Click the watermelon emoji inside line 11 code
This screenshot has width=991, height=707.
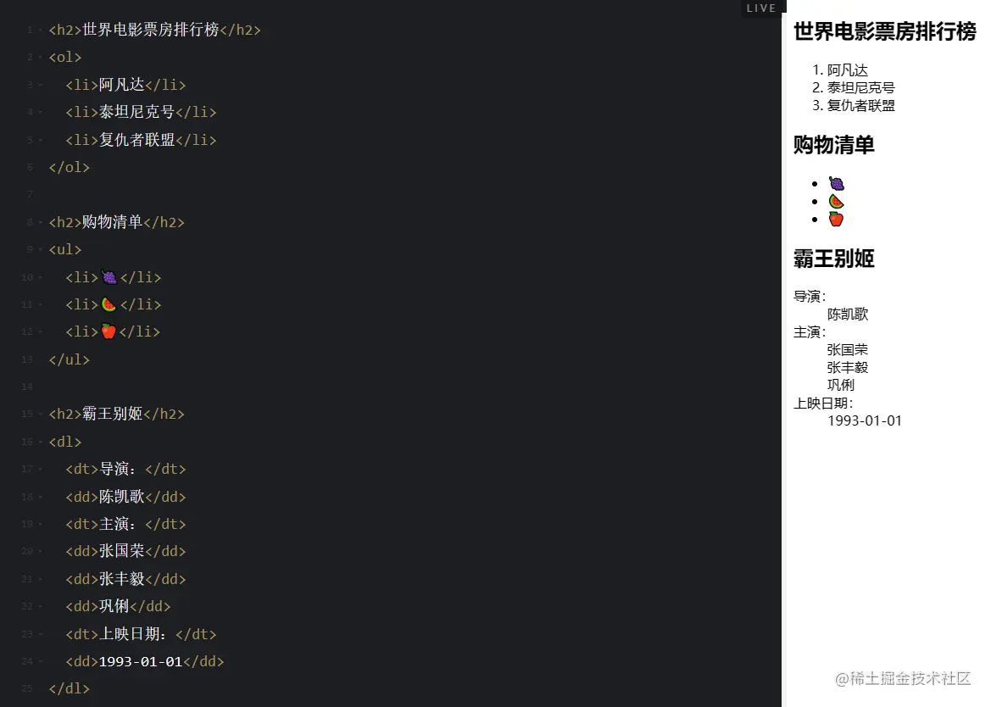(109, 303)
